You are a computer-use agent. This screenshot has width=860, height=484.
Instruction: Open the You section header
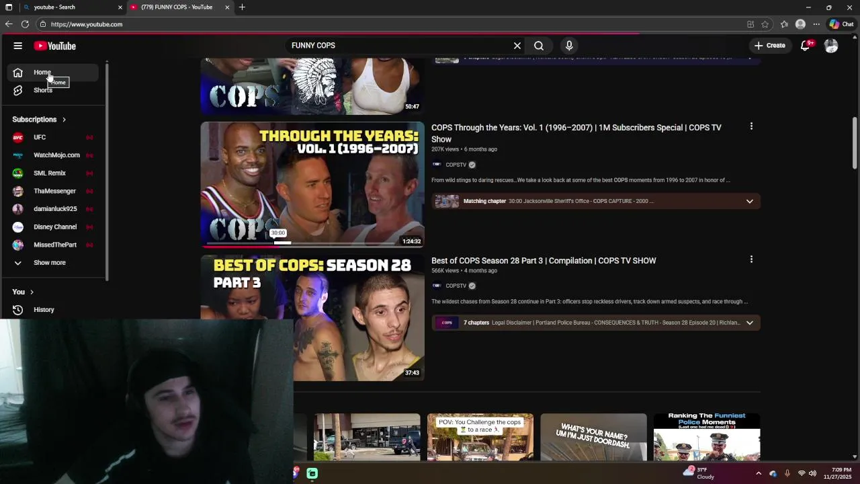[23, 292]
